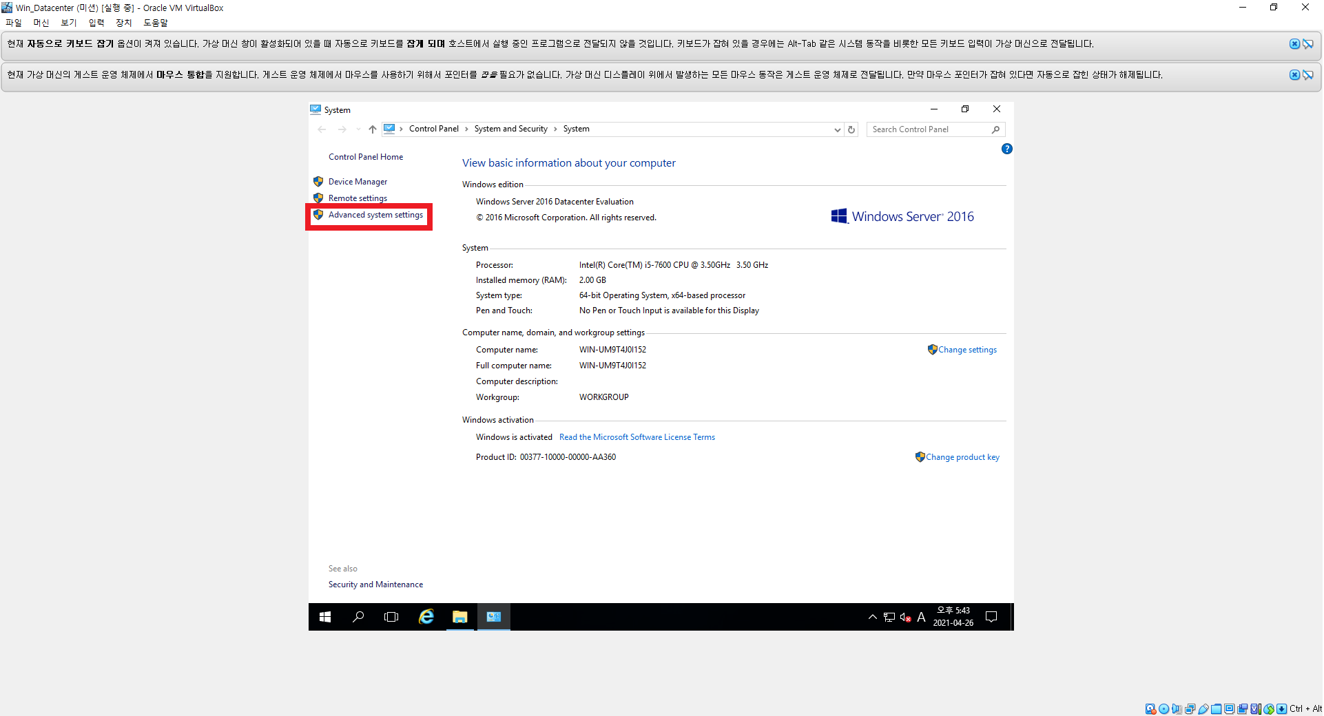Click the network tray icon
The image size is (1324, 716).
pos(889,617)
